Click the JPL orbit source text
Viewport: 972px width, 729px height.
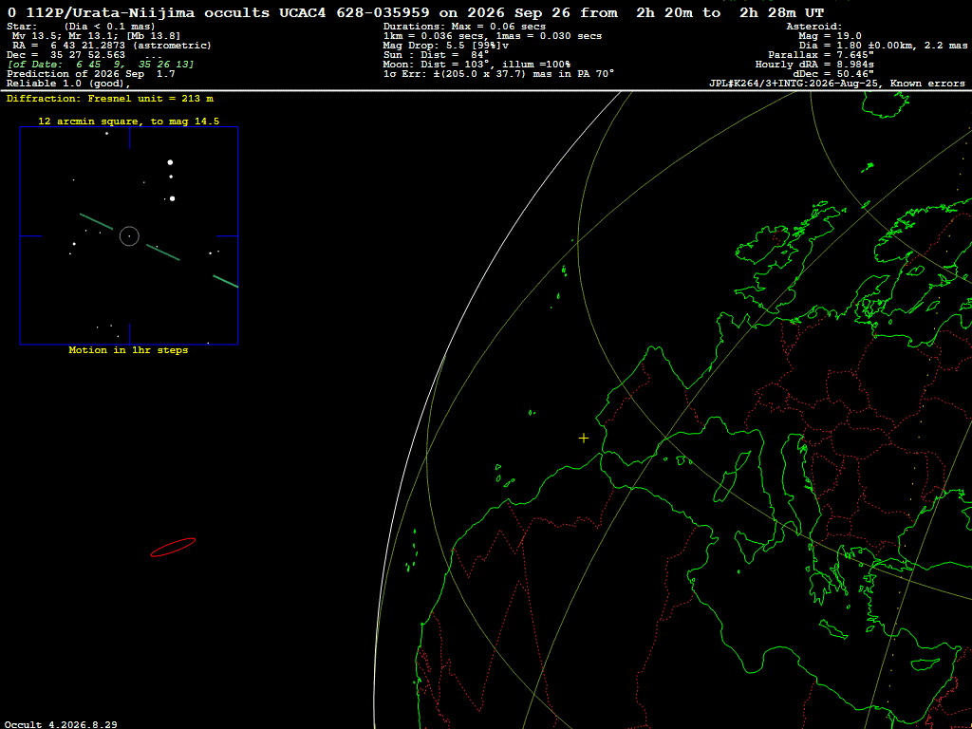click(837, 84)
